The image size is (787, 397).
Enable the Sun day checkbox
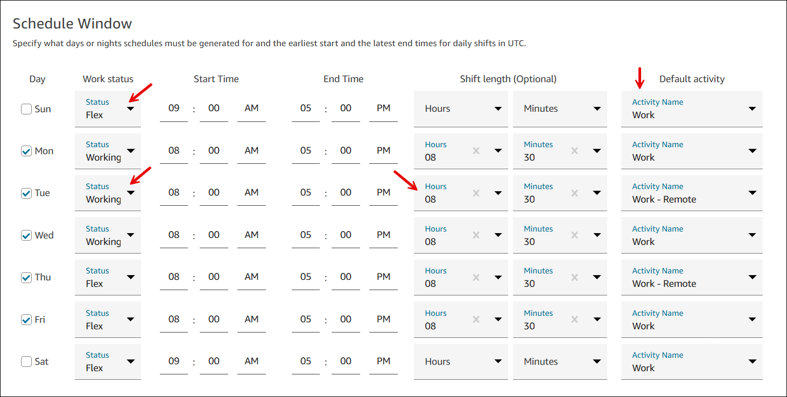point(26,109)
